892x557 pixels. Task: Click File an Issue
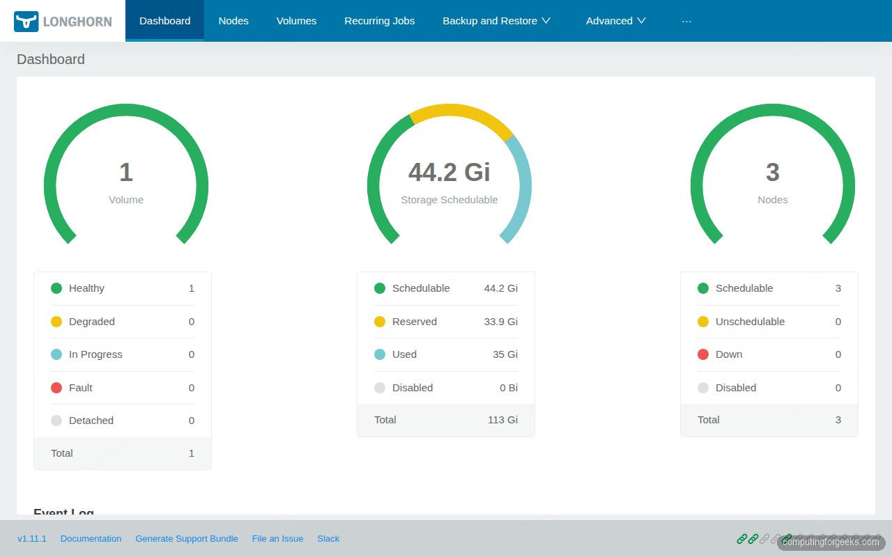click(x=277, y=538)
